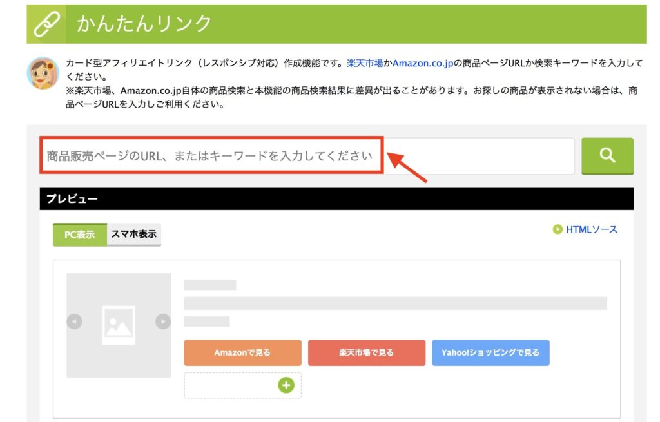The image size is (660, 422).
Task: Open the Amazon.co.jp link in description
Action: tap(423, 63)
